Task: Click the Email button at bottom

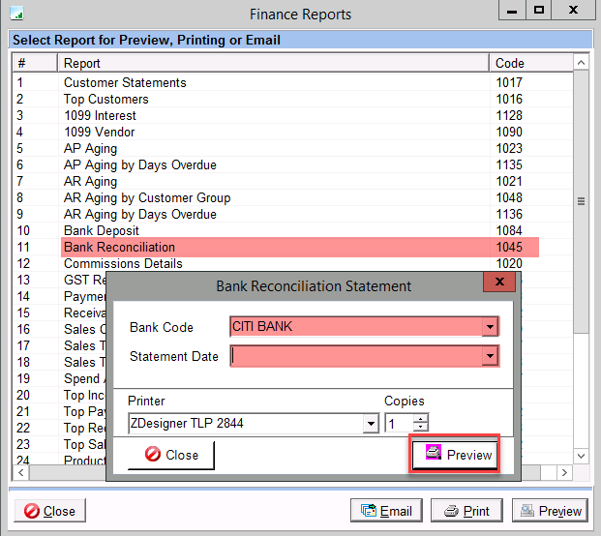Action: (385, 511)
